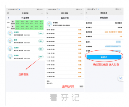Tap the avatar of doctor 彭佳敏 in the 科室详情 list

(10, 56)
